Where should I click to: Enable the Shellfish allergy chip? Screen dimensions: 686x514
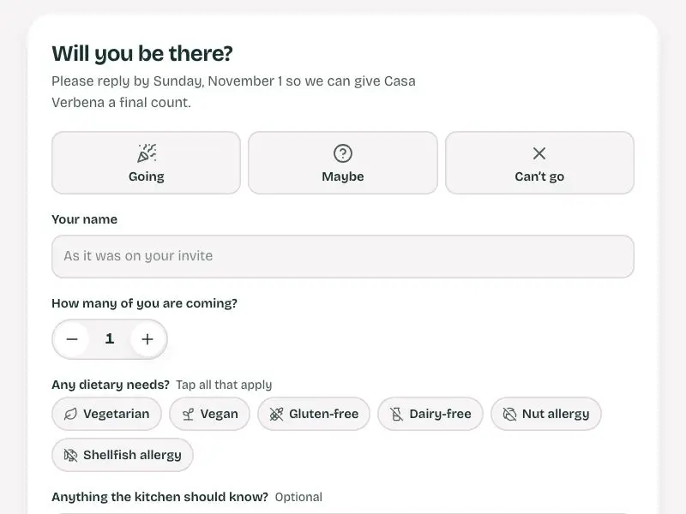tap(122, 455)
